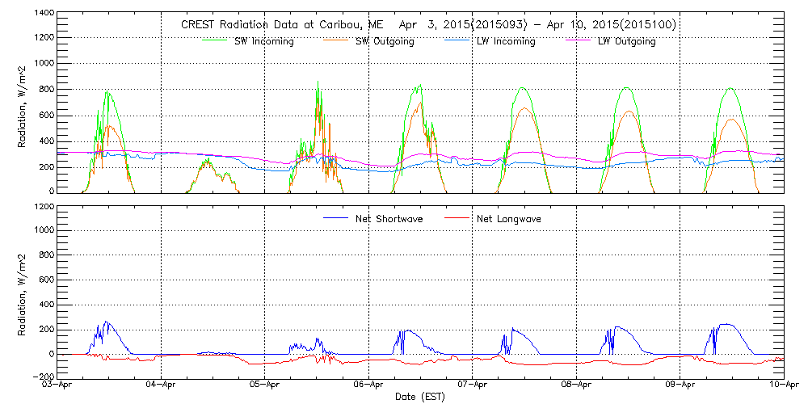Select the SW Outgoing legend entry
Image resolution: width=808 pixels, height=404 pixels.
click(x=385, y=41)
